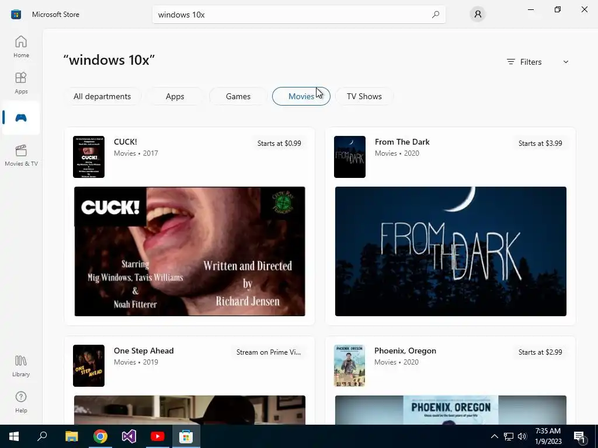This screenshot has width=598, height=448.
Task: Select the All departments filter tab
Action: pos(102,96)
